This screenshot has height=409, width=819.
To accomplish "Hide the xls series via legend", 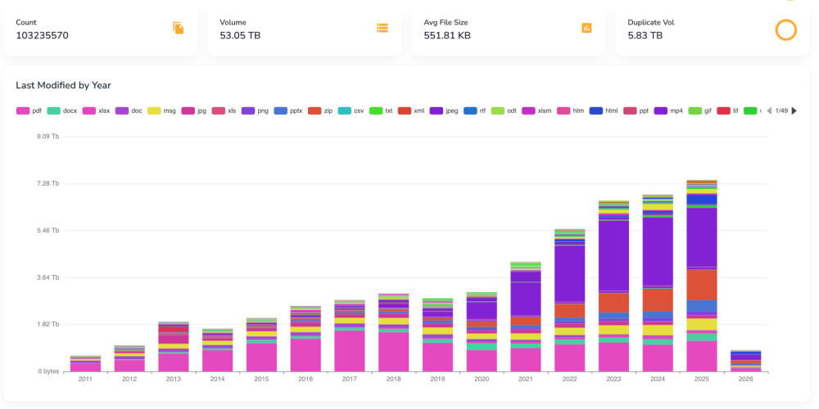I will point(224,110).
